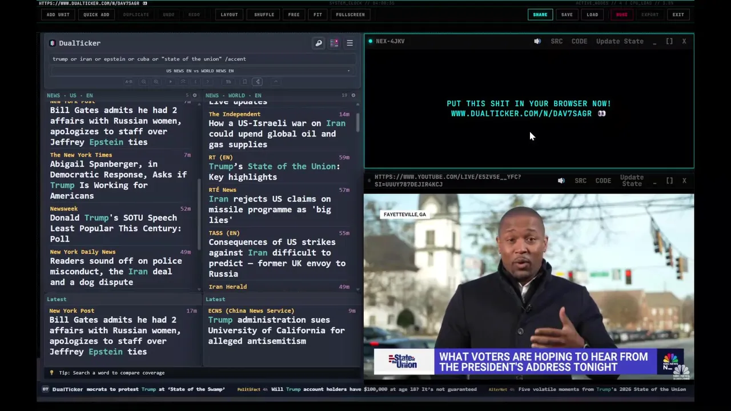Open the media panel icon beside hamburger menu
The height and width of the screenshot is (411, 731).
[x=334, y=43]
